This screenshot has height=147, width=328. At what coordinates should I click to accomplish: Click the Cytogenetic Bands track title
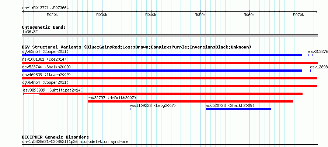[x=44, y=27]
